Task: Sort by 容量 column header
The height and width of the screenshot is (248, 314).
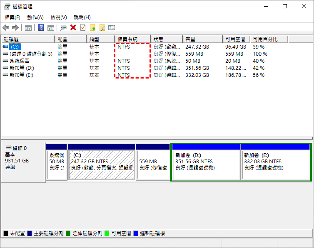Action: pyautogui.click(x=203, y=39)
